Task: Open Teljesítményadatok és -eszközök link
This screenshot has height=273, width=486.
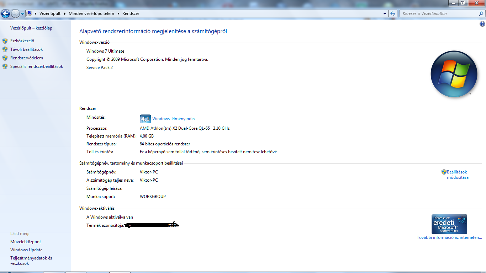Action: point(31,261)
